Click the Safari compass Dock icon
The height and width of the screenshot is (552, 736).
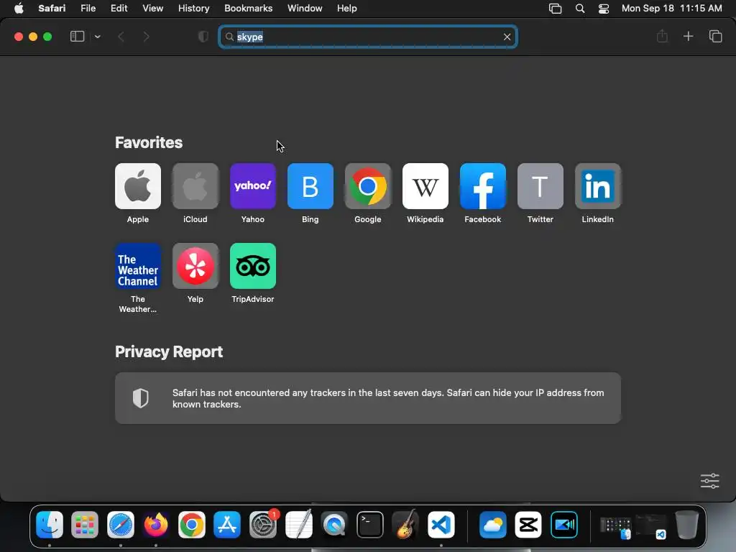121,524
